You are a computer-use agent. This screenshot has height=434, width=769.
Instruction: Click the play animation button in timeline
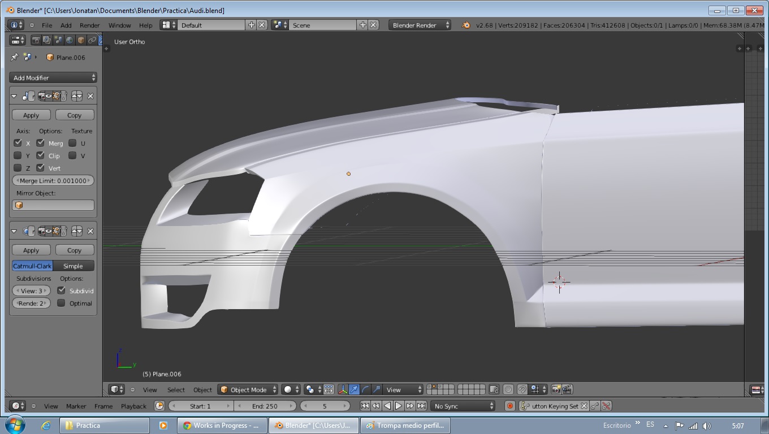[x=399, y=406]
